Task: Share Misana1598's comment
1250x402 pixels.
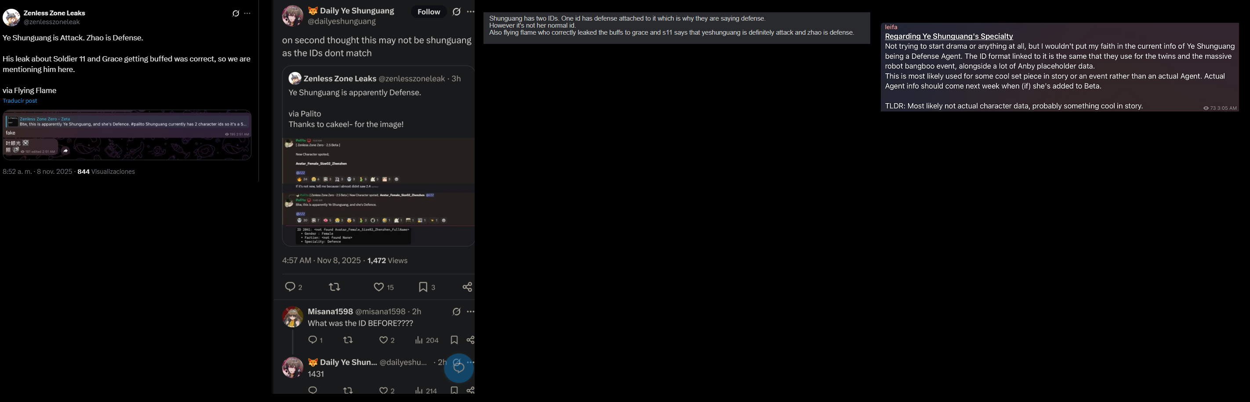Action: point(470,340)
